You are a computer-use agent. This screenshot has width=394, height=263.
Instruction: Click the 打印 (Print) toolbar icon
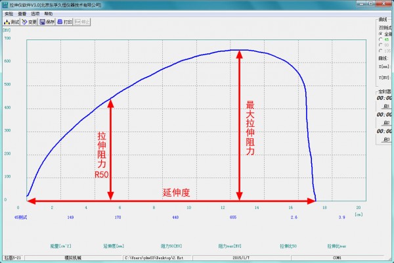click(x=64, y=22)
